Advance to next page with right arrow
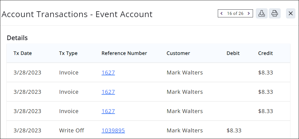The height and width of the screenshot is (139, 299). pyautogui.click(x=249, y=14)
